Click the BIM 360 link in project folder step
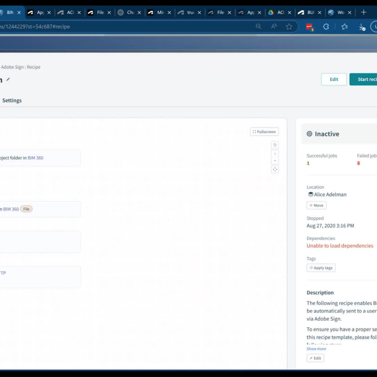Image resolution: width=377 pixels, height=377 pixels. point(35,158)
